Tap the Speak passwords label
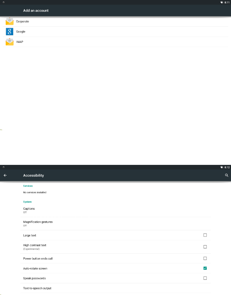Screen dimensions: 231x295 pos(35,278)
